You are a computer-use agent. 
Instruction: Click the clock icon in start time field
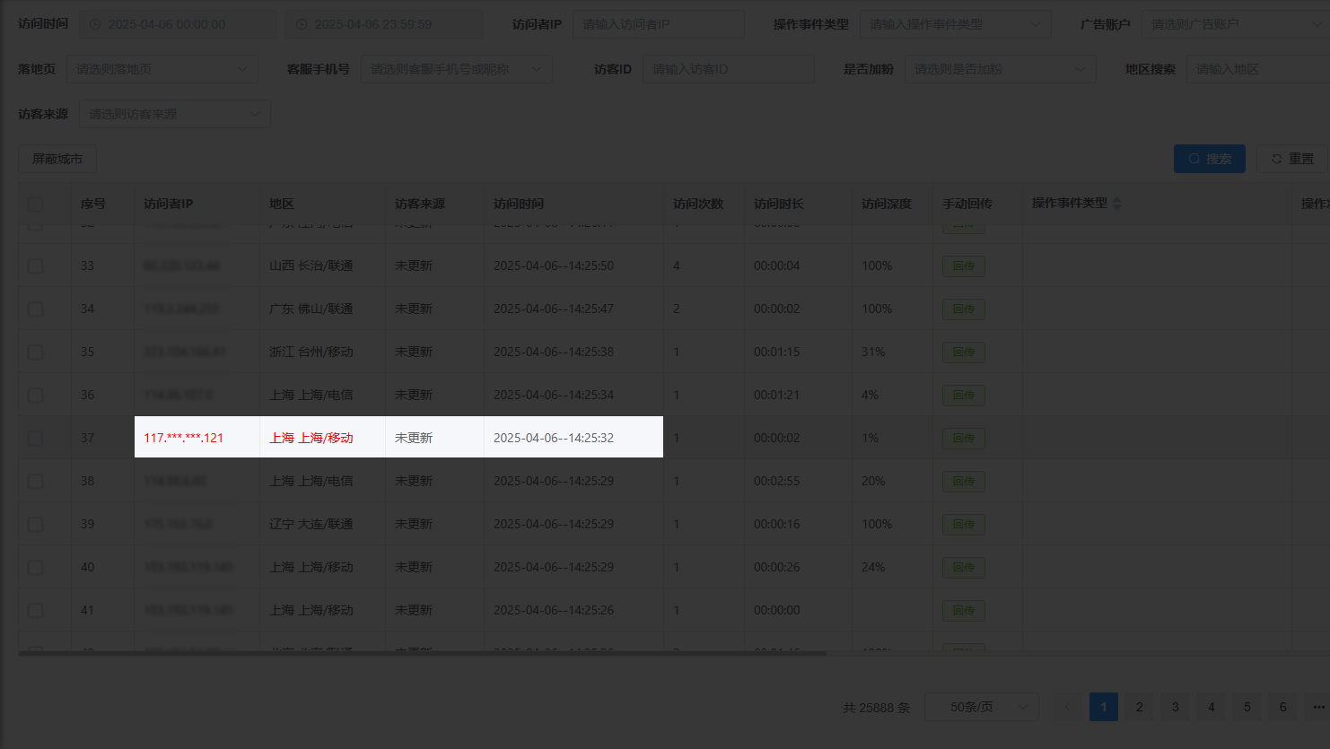[x=95, y=24]
